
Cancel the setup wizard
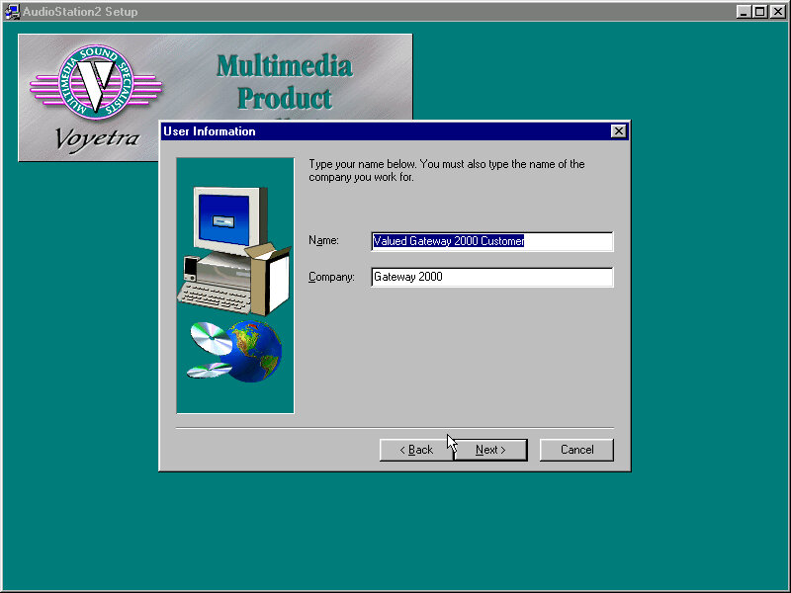pyautogui.click(x=576, y=450)
